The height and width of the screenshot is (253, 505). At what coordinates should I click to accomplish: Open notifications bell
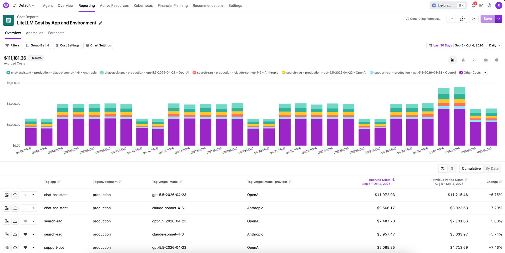[x=473, y=6]
